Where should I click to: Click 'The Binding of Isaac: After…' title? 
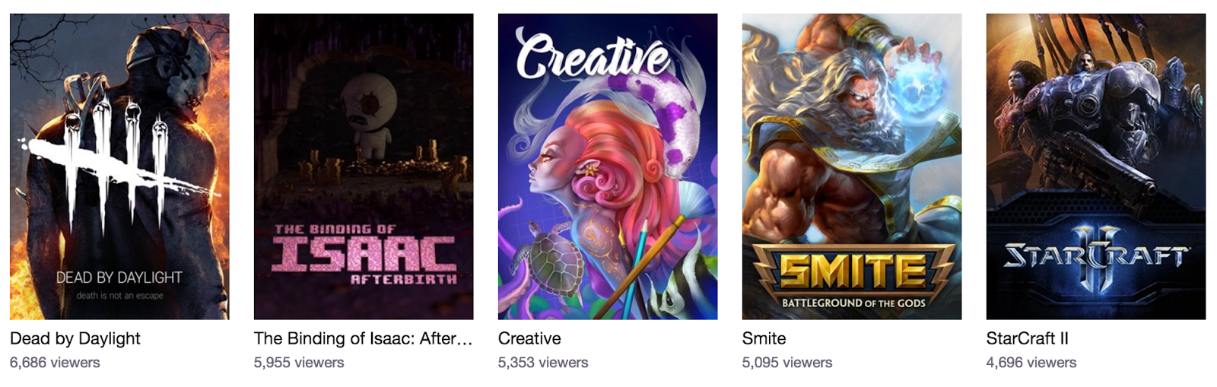[364, 339]
